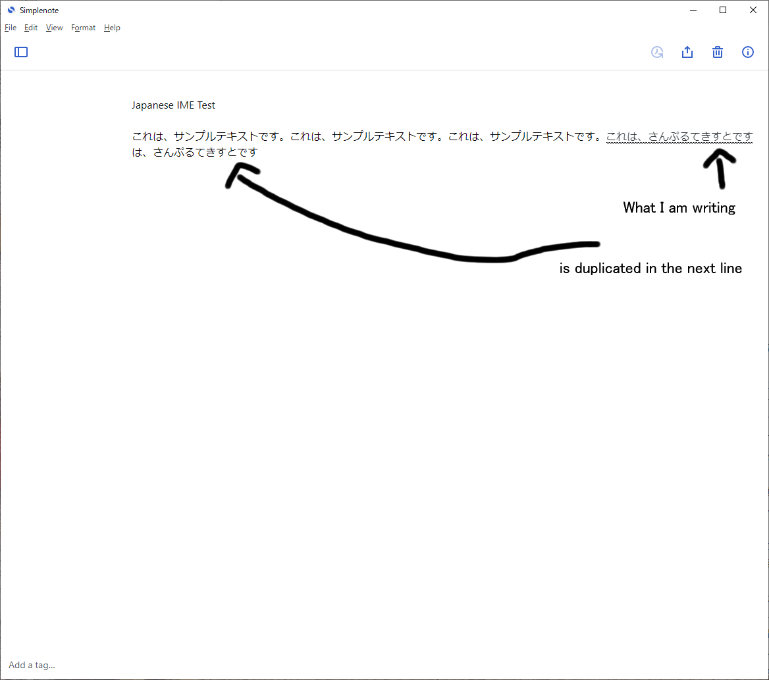Place cursor in the Japanese IME Test title
This screenshot has width=769, height=680.
click(x=173, y=105)
